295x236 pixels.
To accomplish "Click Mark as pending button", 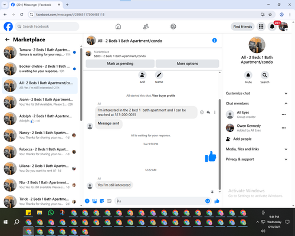I will click(x=120, y=64).
